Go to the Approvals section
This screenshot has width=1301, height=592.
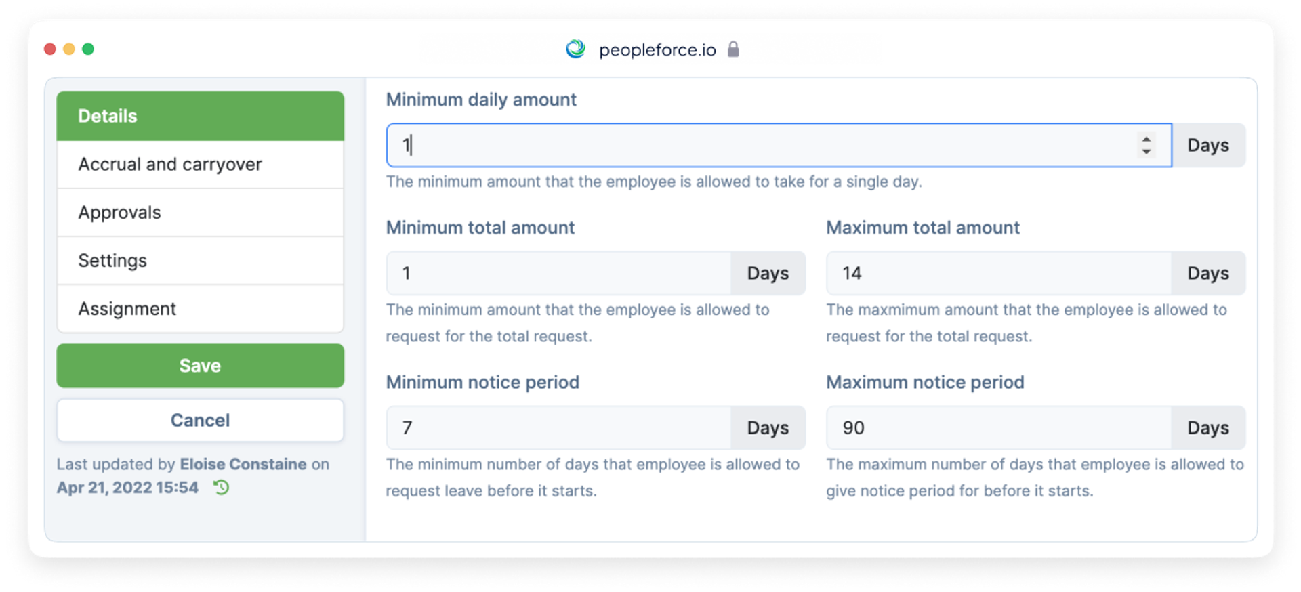tap(200, 213)
